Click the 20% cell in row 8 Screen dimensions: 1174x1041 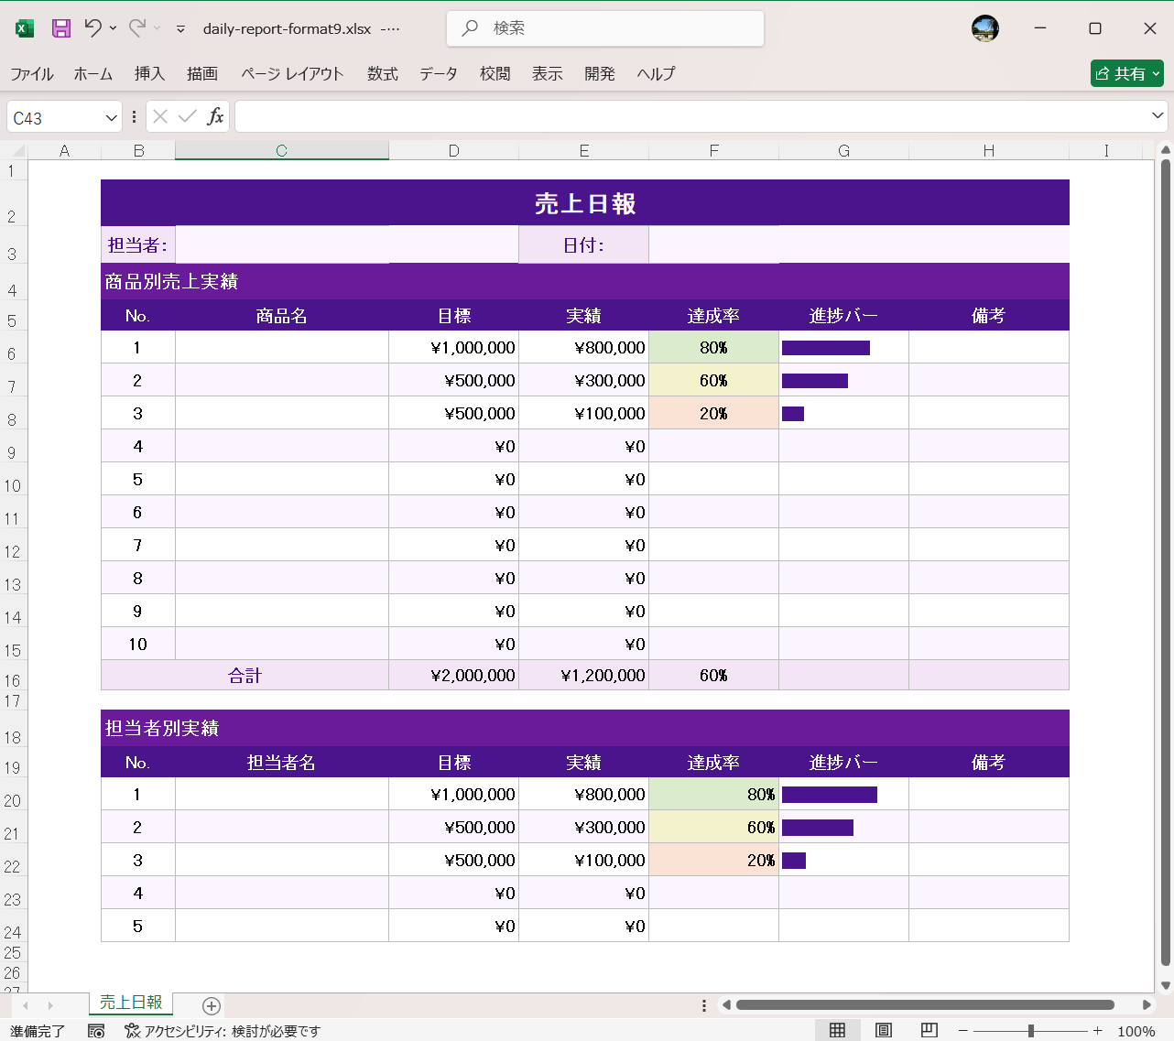[x=714, y=414]
